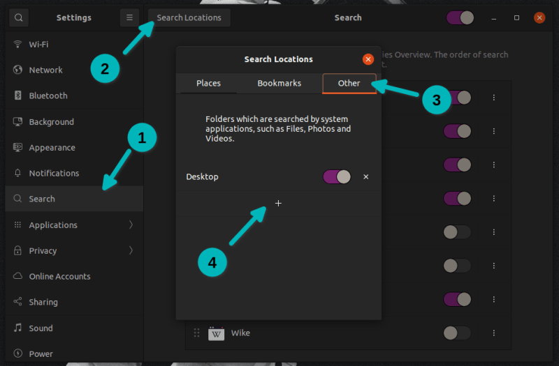The width and height of the screenshot is (559, 366).
Task: Open Bluetooth settings from the sidebar
Action: click(74, 96)
